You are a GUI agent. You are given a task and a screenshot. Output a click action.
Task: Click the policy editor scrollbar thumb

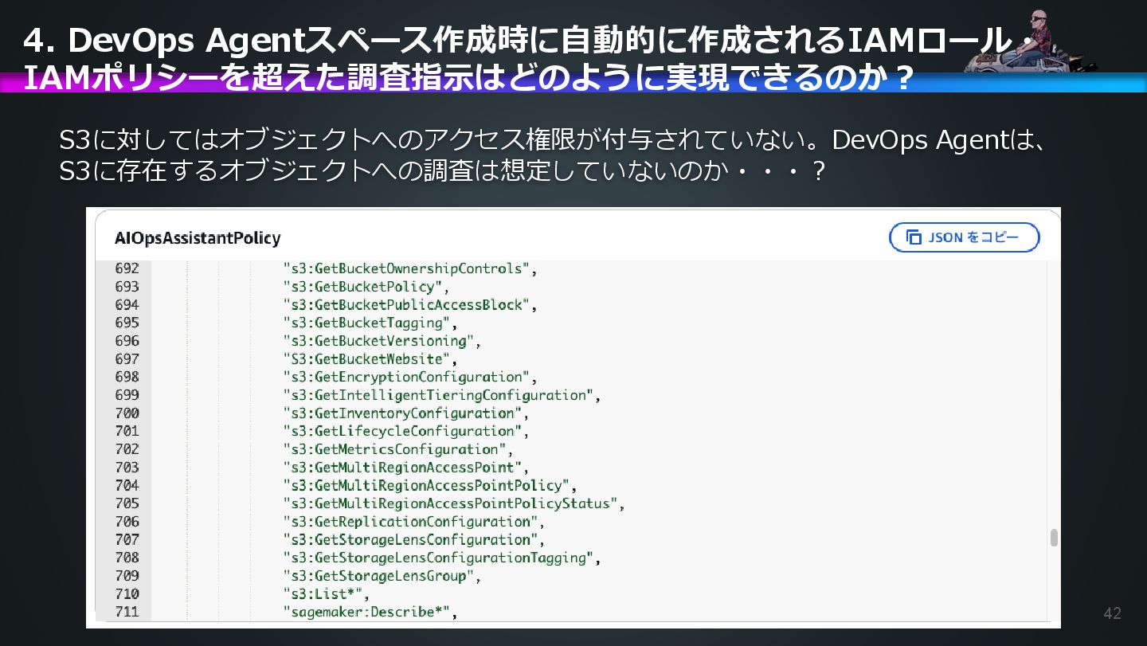click(x=1054, y=538)
